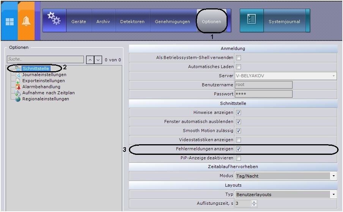Open the layouts grid icon
The image size is (343, 212).
(9, 22)
